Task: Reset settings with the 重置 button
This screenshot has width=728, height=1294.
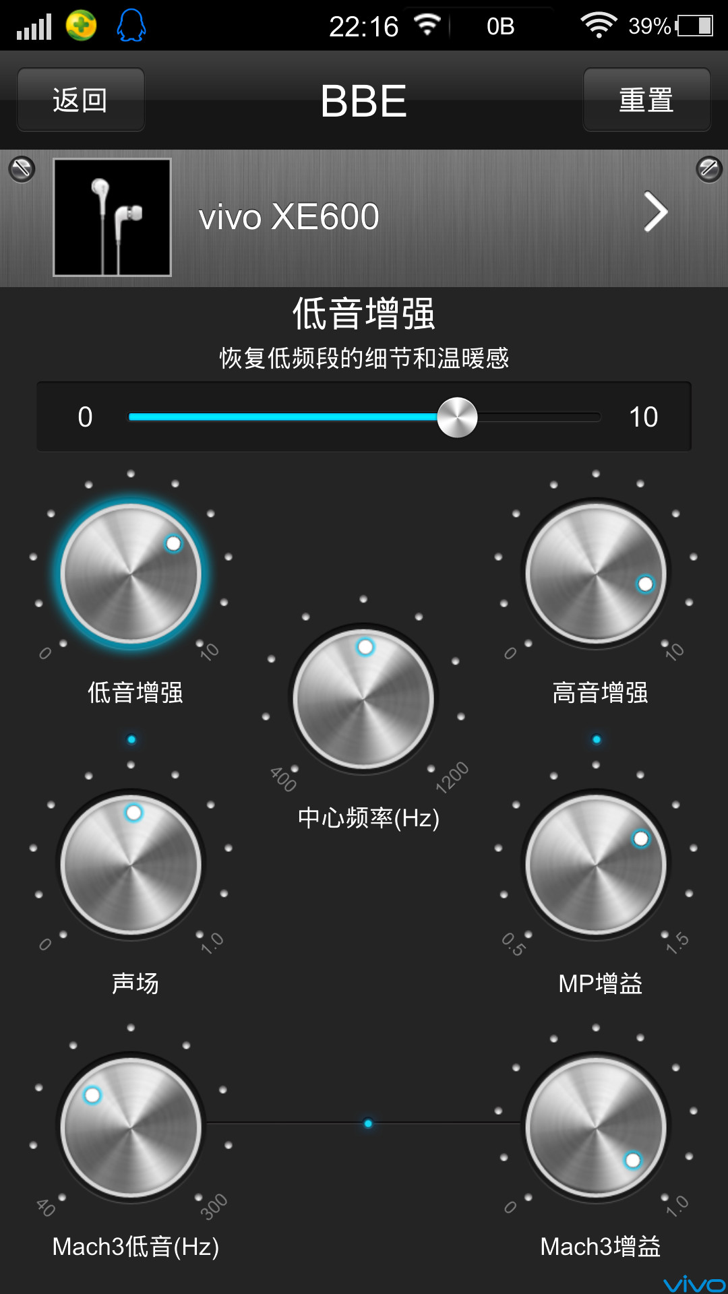Action: [646, 100]
